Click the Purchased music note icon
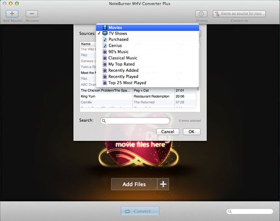Viewport: 280px width, 221px height. click(105, 39)
